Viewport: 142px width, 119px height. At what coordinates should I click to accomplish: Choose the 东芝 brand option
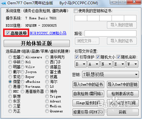point(10,101)
